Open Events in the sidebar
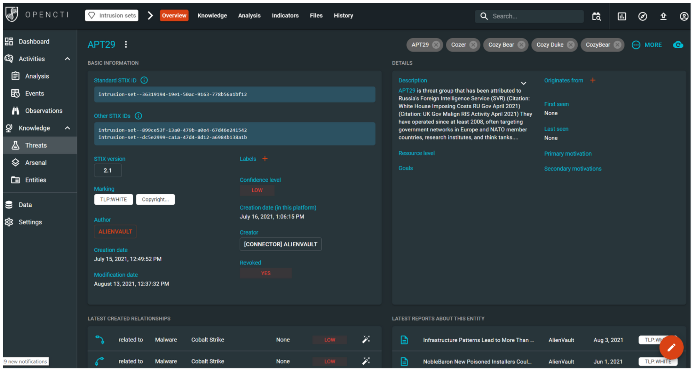 (34, 93)
